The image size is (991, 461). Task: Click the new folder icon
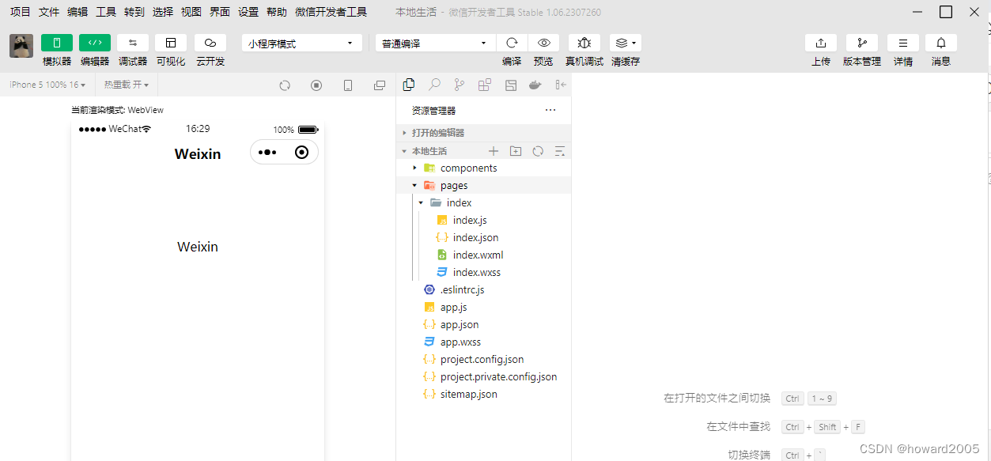point(516,151)
